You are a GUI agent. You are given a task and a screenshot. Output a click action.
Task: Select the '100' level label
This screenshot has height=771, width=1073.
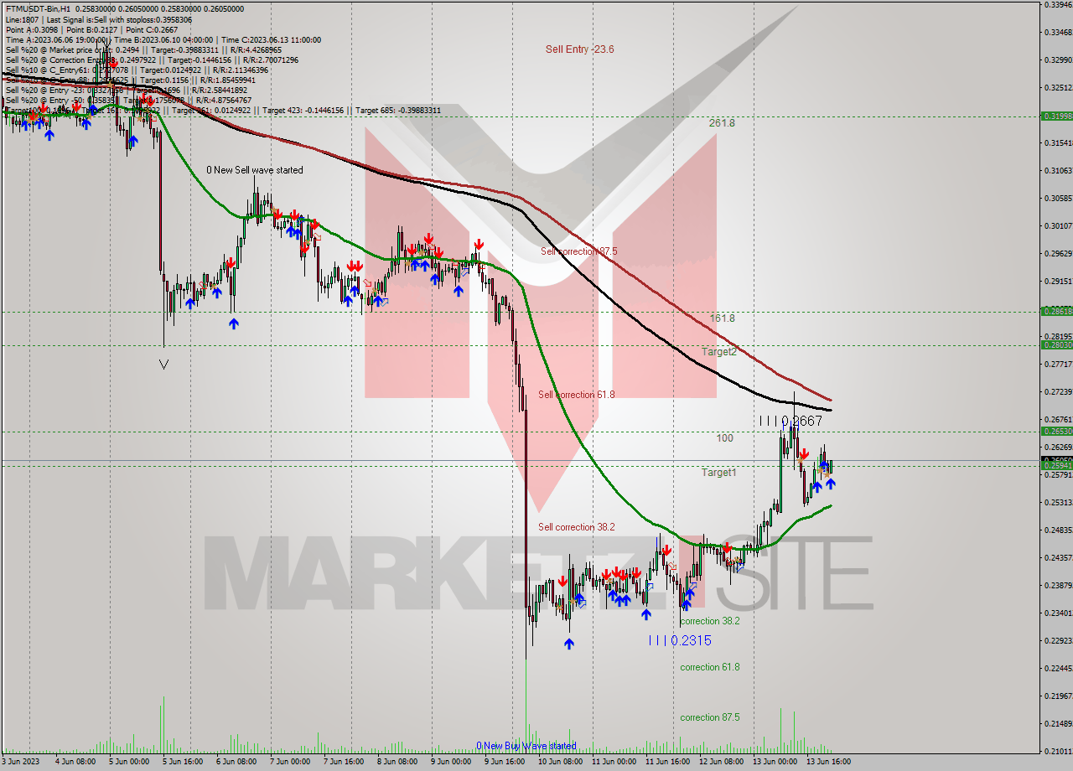pyautogui.click(x=724, y=438)
